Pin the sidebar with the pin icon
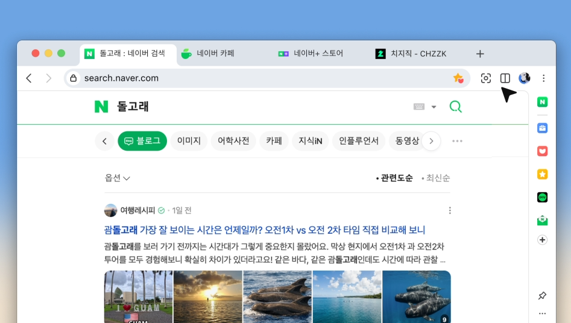 coord(542,295)
